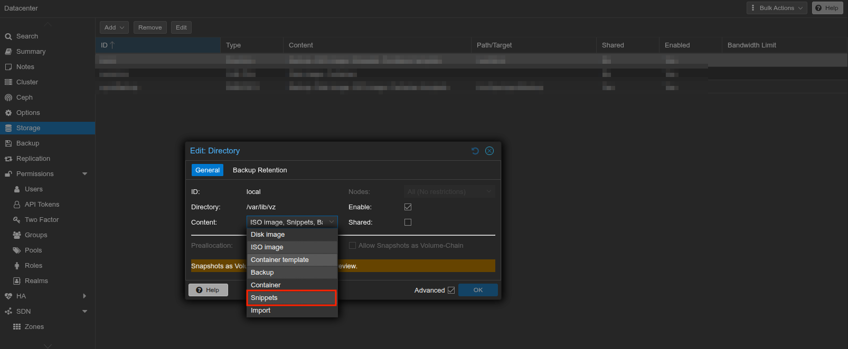Viewport: 848px width, 349px height.
Task: Toggle Allow Snapshots as Volume-Chain checkbox
Action: [352, 246]
